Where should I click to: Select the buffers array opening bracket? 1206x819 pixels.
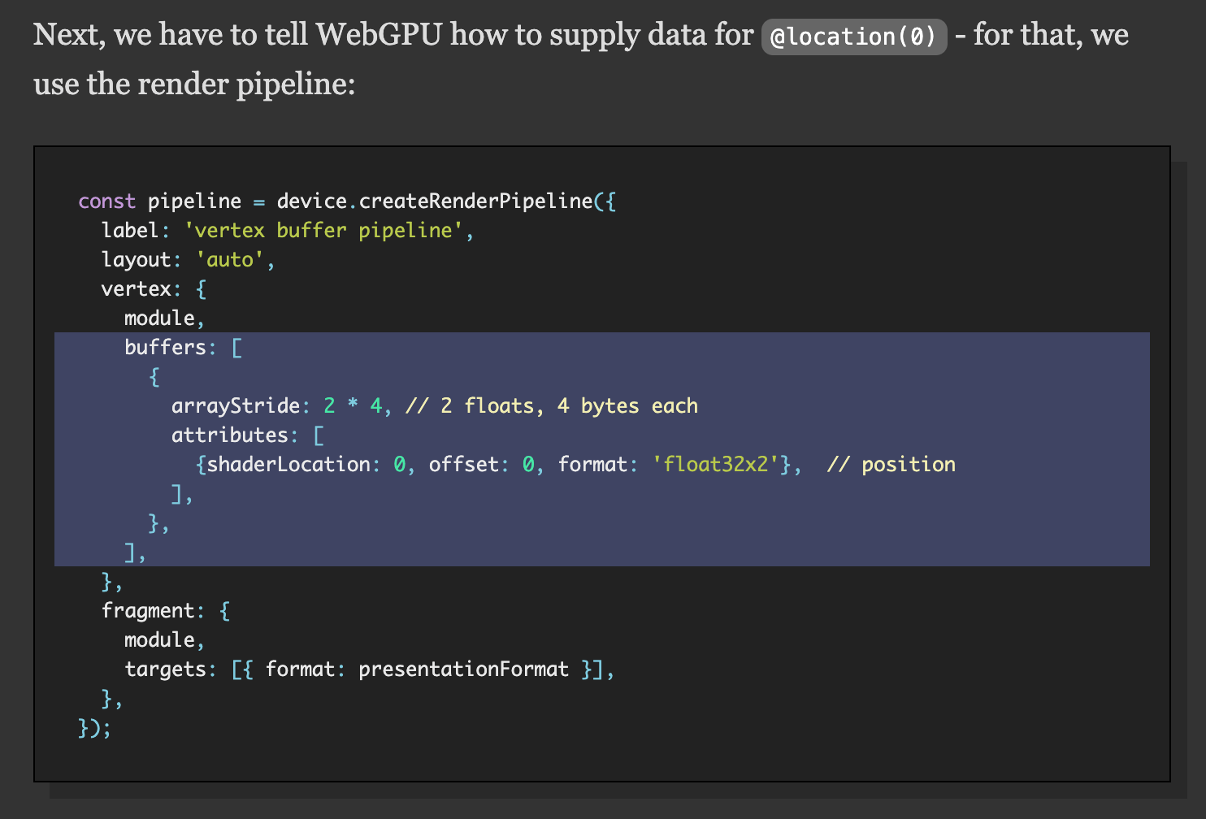pyautogui.click(x=236, y=347)
